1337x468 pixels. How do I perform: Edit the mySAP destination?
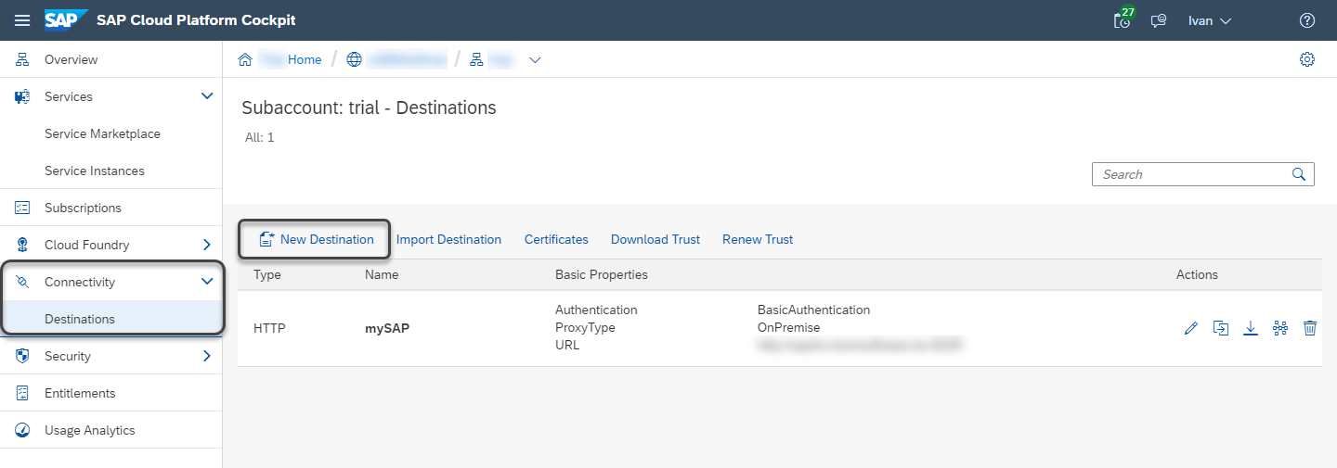pos(1191,328)
